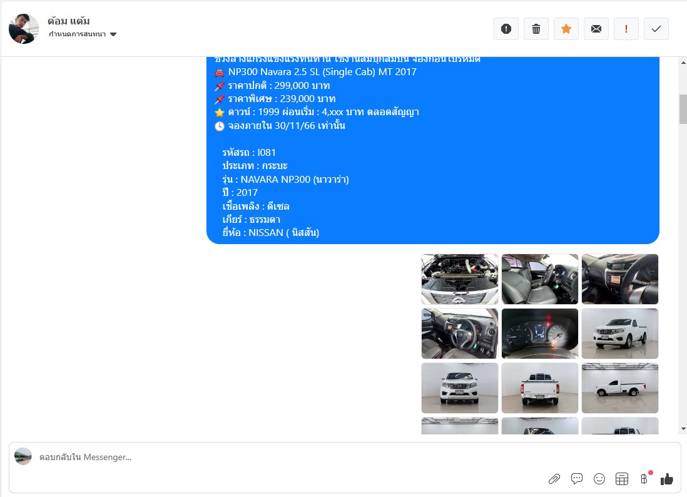Viewport: 687px width, 497px height.
Task: Open the table icon in the reply toolbar
Action: click(622, 479)
